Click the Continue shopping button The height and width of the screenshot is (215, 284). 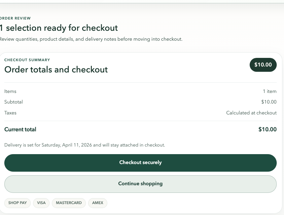[x=140, y=184]
